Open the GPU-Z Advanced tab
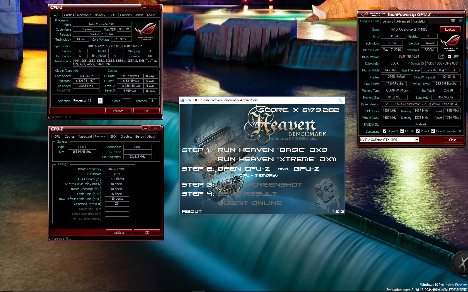 [x=403, y=21]
